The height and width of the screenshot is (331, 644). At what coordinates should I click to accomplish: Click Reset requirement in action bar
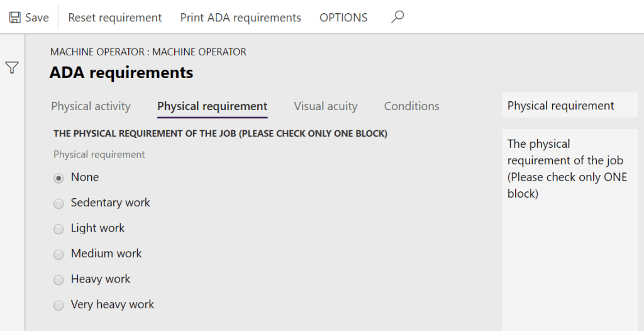[115, 18]
